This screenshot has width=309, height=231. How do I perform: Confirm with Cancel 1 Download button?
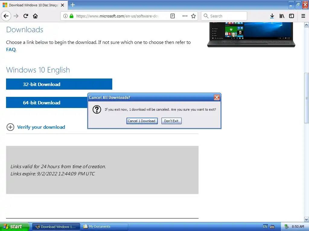(x=142, y=121)
